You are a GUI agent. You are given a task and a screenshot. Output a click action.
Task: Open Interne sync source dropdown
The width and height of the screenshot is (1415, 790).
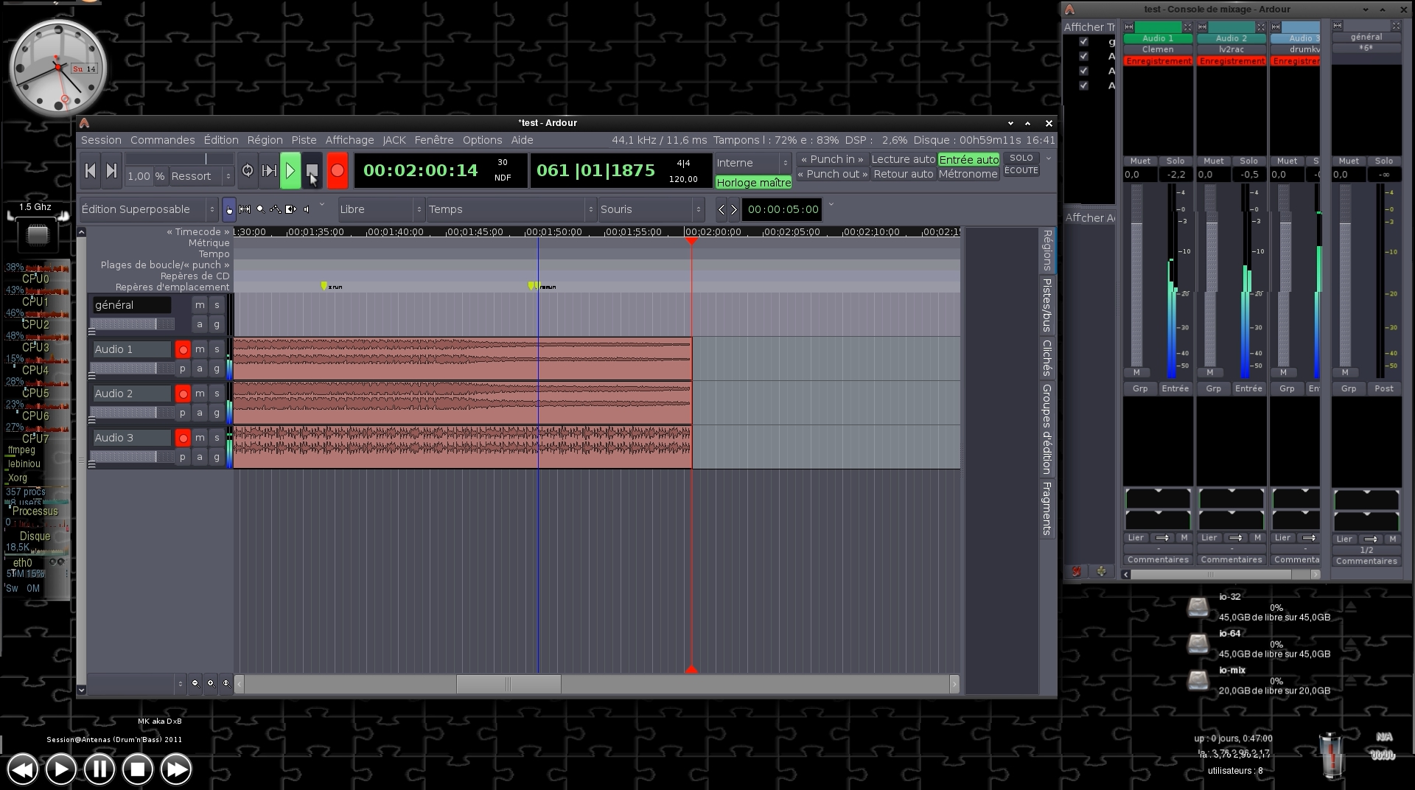tap(752, 163)
